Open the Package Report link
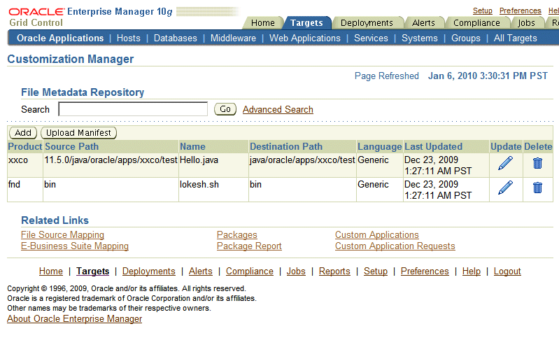The height and width of the screenshot is (338, 559). point(249,246)
